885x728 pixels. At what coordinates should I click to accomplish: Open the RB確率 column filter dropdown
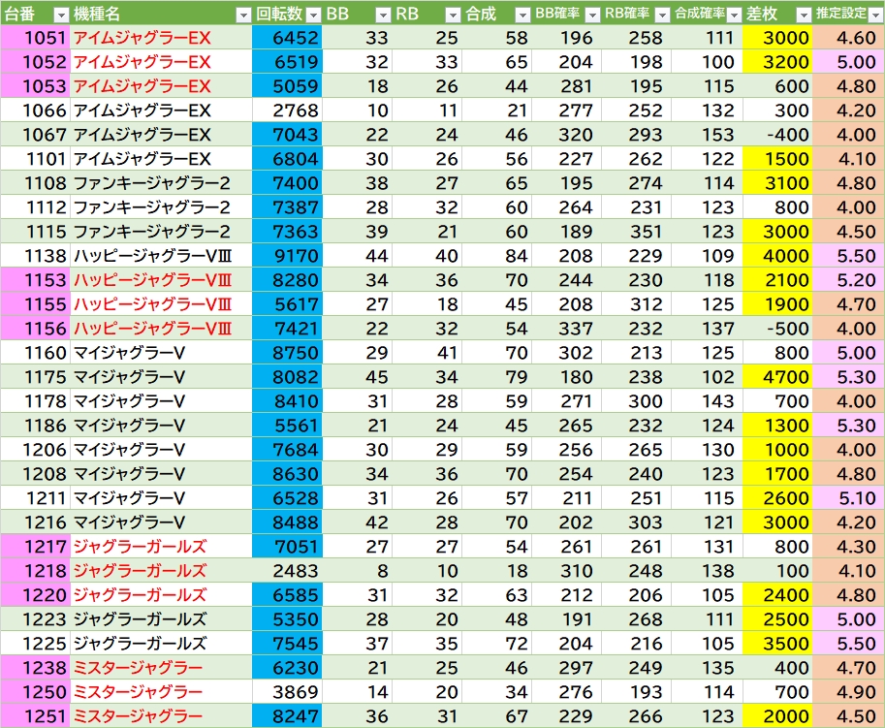[663, 15]
